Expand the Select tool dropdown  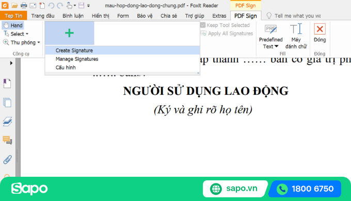point(27,34)
